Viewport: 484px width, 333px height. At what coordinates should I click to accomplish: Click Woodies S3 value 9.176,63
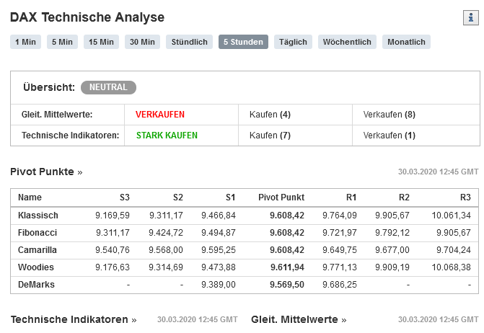[113, 267]
